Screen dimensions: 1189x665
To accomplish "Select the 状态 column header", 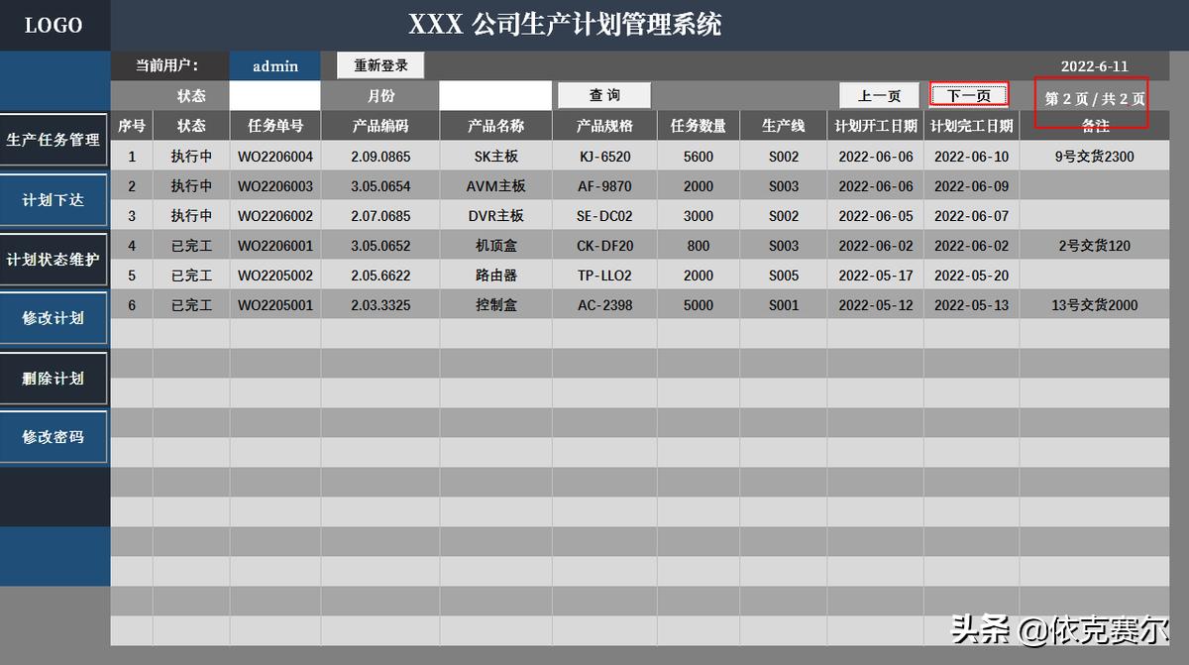I will coord(191,126).
